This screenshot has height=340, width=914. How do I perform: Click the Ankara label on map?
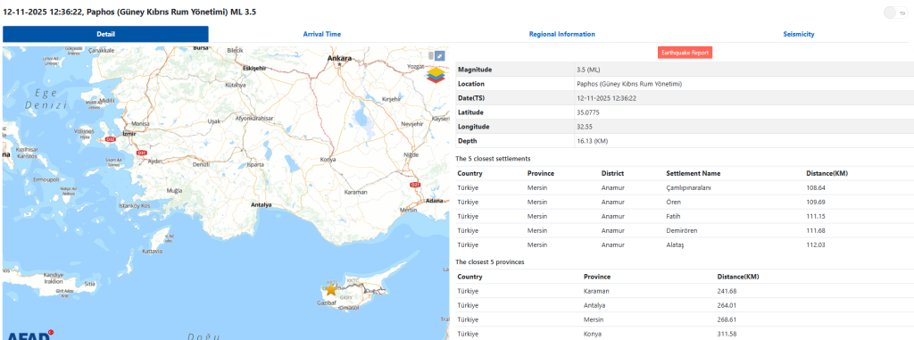point(340,58)
